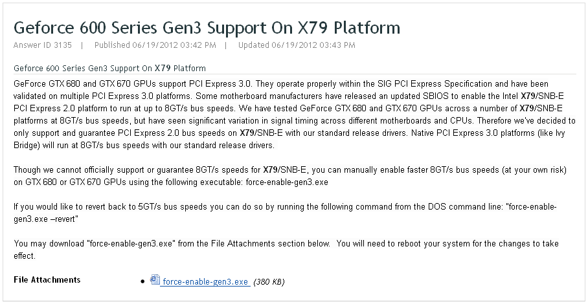Click the File Attachments label

47,280
